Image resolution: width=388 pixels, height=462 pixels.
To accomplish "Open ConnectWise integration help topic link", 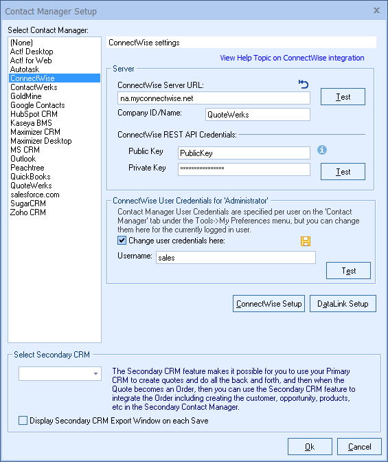I will 292,58.
